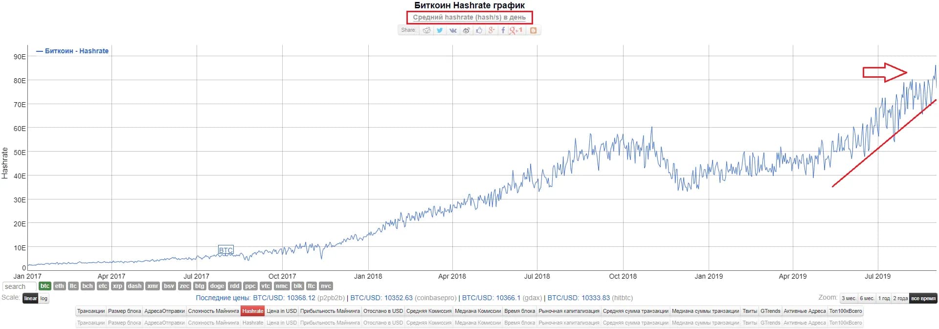Share chart on Facebook
This screenshot has width=939, height=329.
click(503, 30)
